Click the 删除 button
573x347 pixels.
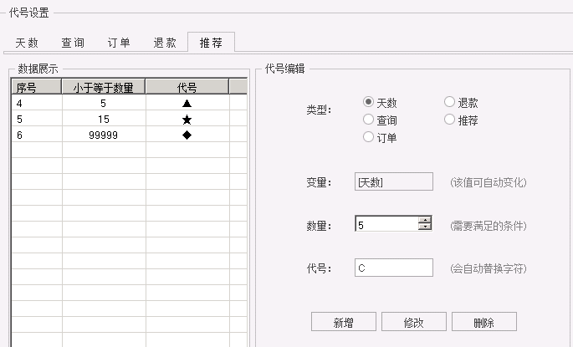484,322
